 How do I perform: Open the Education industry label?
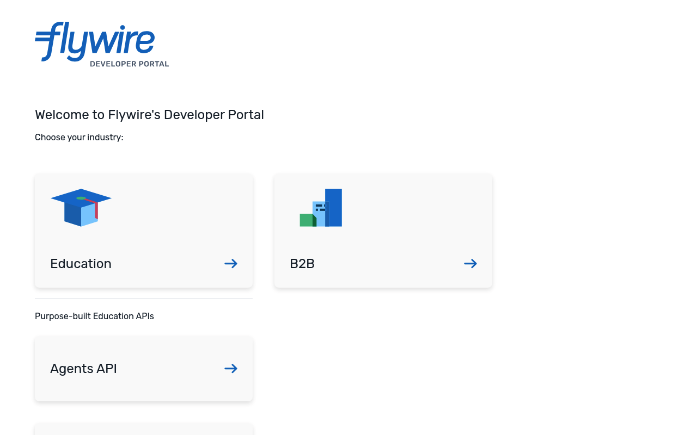(81, 264)
